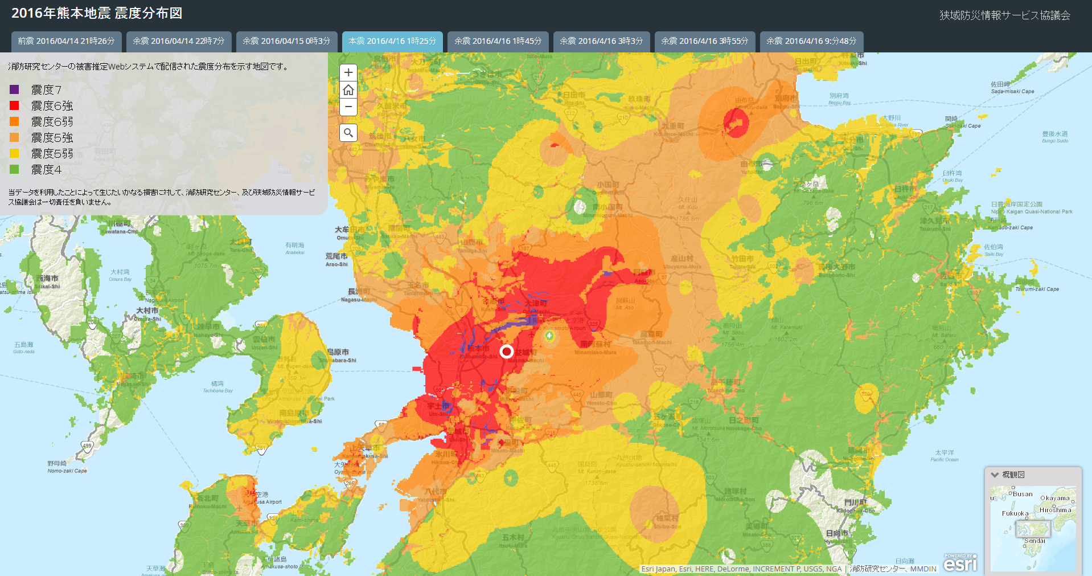Click the white epicenter circle marker
Image resolution: width=1092 pixels, height=576 pixels.
507,351
